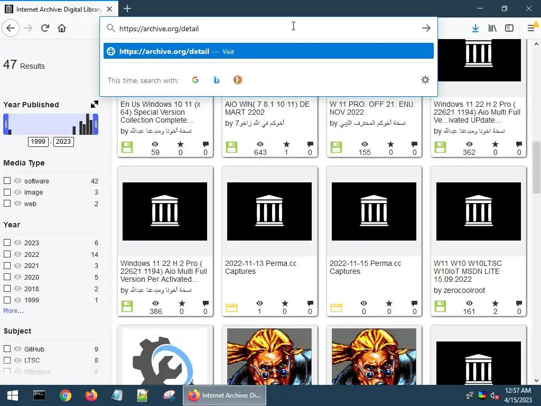Close the Internet Archive tab
541x406 pixels.
[x=109, y=9]
